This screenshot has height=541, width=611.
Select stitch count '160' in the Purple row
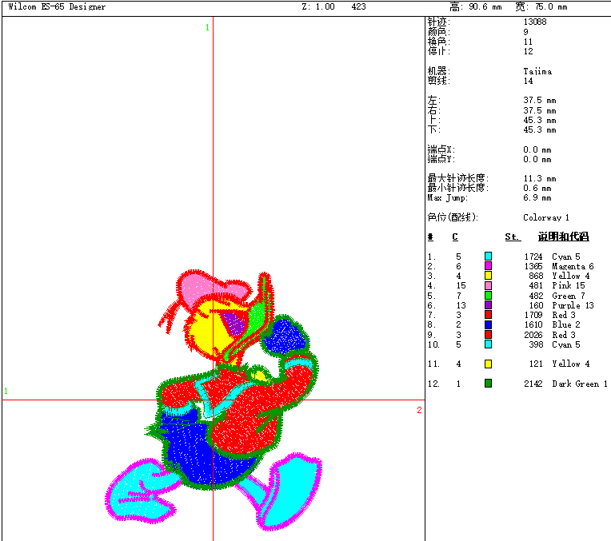pyautogui.click(x=536, y=305)
